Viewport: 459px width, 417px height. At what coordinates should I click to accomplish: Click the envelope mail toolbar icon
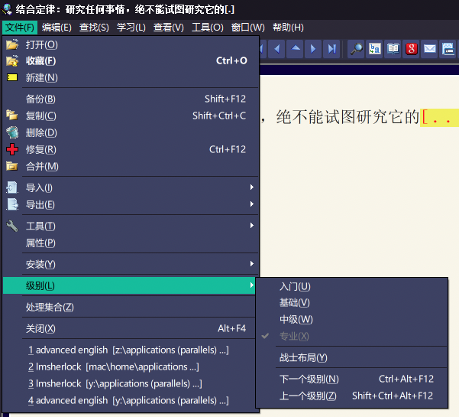tap(430, 49)
